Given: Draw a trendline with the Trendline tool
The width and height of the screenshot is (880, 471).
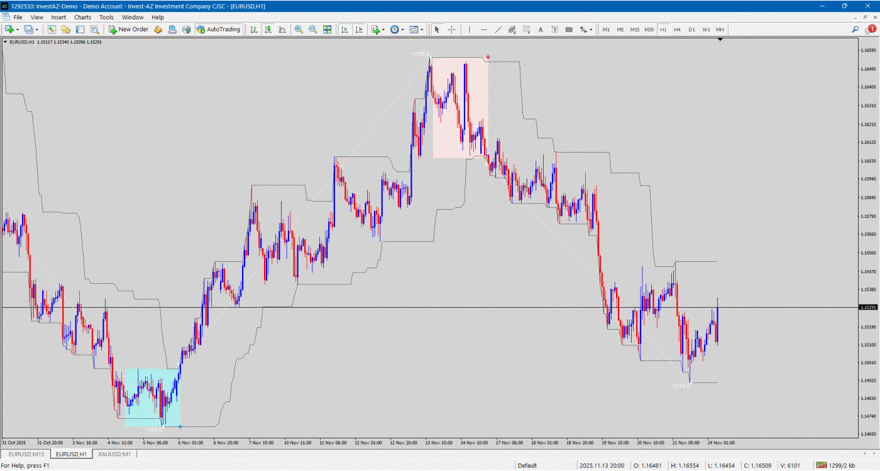Looking at the screenshot, I should coord(498,30).
